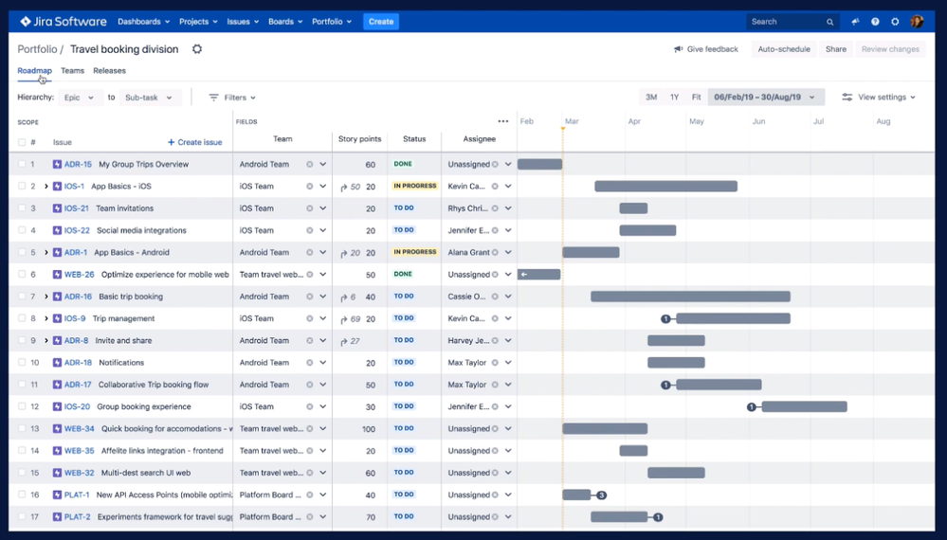Screen dimensions: 947x540
Task: Clear the team for IOS-22 row
Action: point(309,230)
